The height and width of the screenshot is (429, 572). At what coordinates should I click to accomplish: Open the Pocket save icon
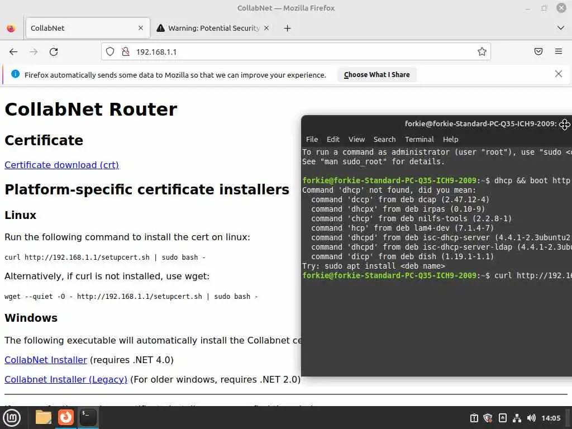click(x=538, y=51)
